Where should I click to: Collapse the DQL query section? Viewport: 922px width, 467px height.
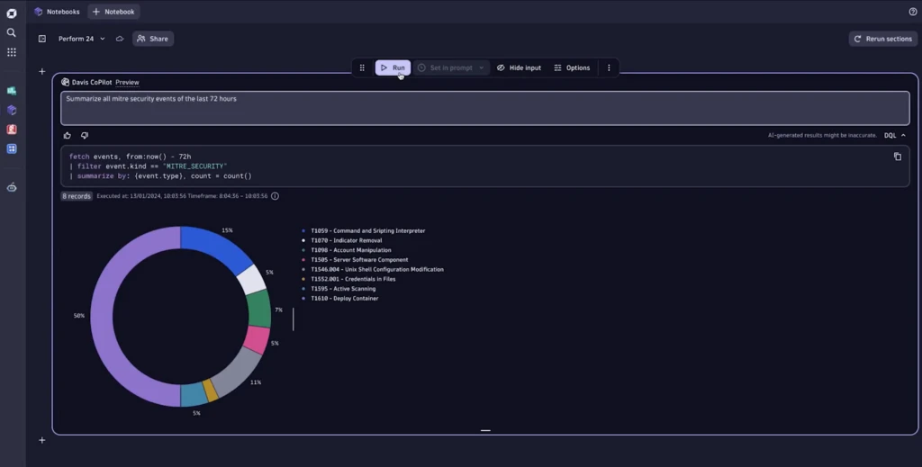pyautogui.click(x=903, y=135)
